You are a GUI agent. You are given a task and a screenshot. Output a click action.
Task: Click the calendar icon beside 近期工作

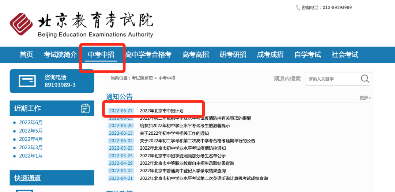(85, 108)
